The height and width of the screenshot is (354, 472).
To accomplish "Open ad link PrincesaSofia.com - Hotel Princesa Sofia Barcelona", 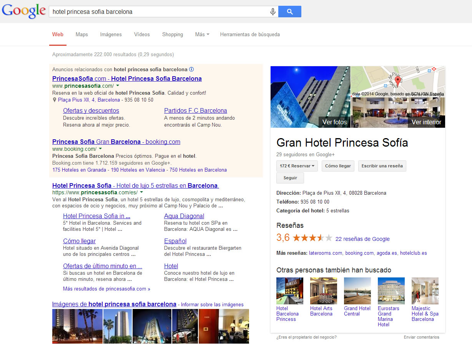I will pos(127,79).
